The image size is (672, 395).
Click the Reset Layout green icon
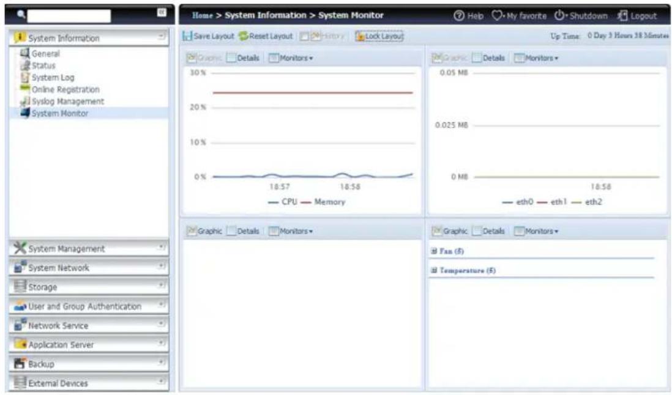(x=244, y=37)
